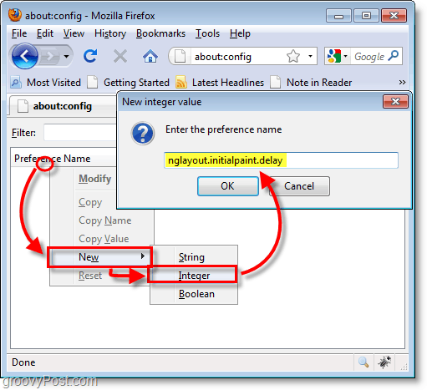Click the greyed Forward arrow button
The width and height of the screenshot is (427, 390).
[x=50, y=57]
